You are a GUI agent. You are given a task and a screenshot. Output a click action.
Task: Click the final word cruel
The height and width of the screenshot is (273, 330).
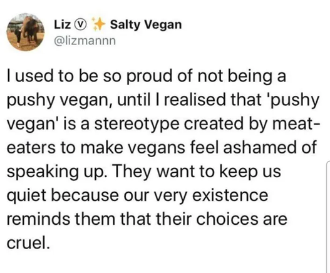(x=29, y=243)
